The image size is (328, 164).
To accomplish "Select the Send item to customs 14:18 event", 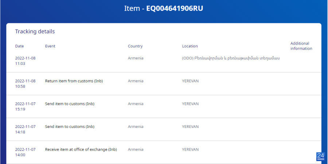I will coord(70,126).
